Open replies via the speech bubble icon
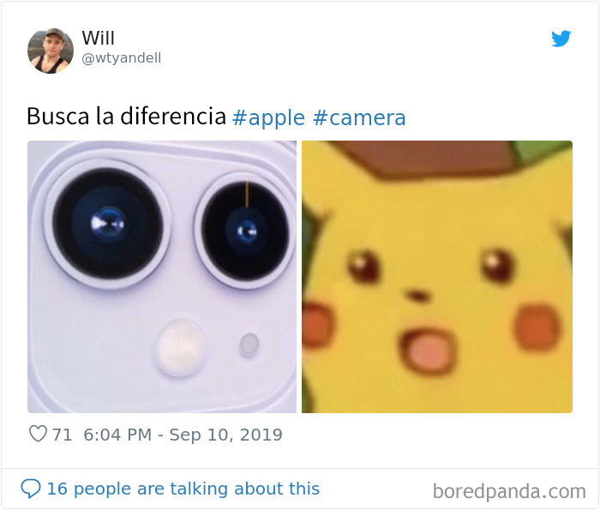The height and width of the screenshot is (510, 600). (x=31, y=489)
